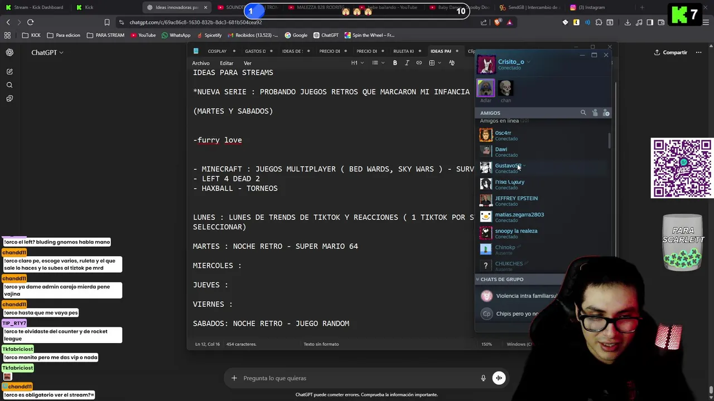Click Steam friends list scrollbar
Image resolution: width=714 pixels, height=401 pixels.
[x=609, y=140]
